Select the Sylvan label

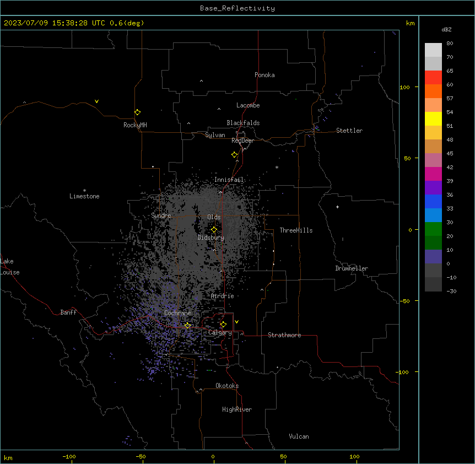[x=215, y=135]
